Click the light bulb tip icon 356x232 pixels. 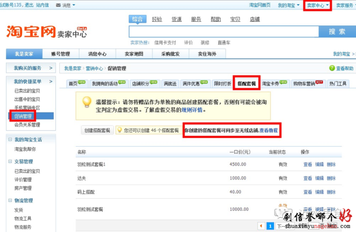[x=87, y=102]
